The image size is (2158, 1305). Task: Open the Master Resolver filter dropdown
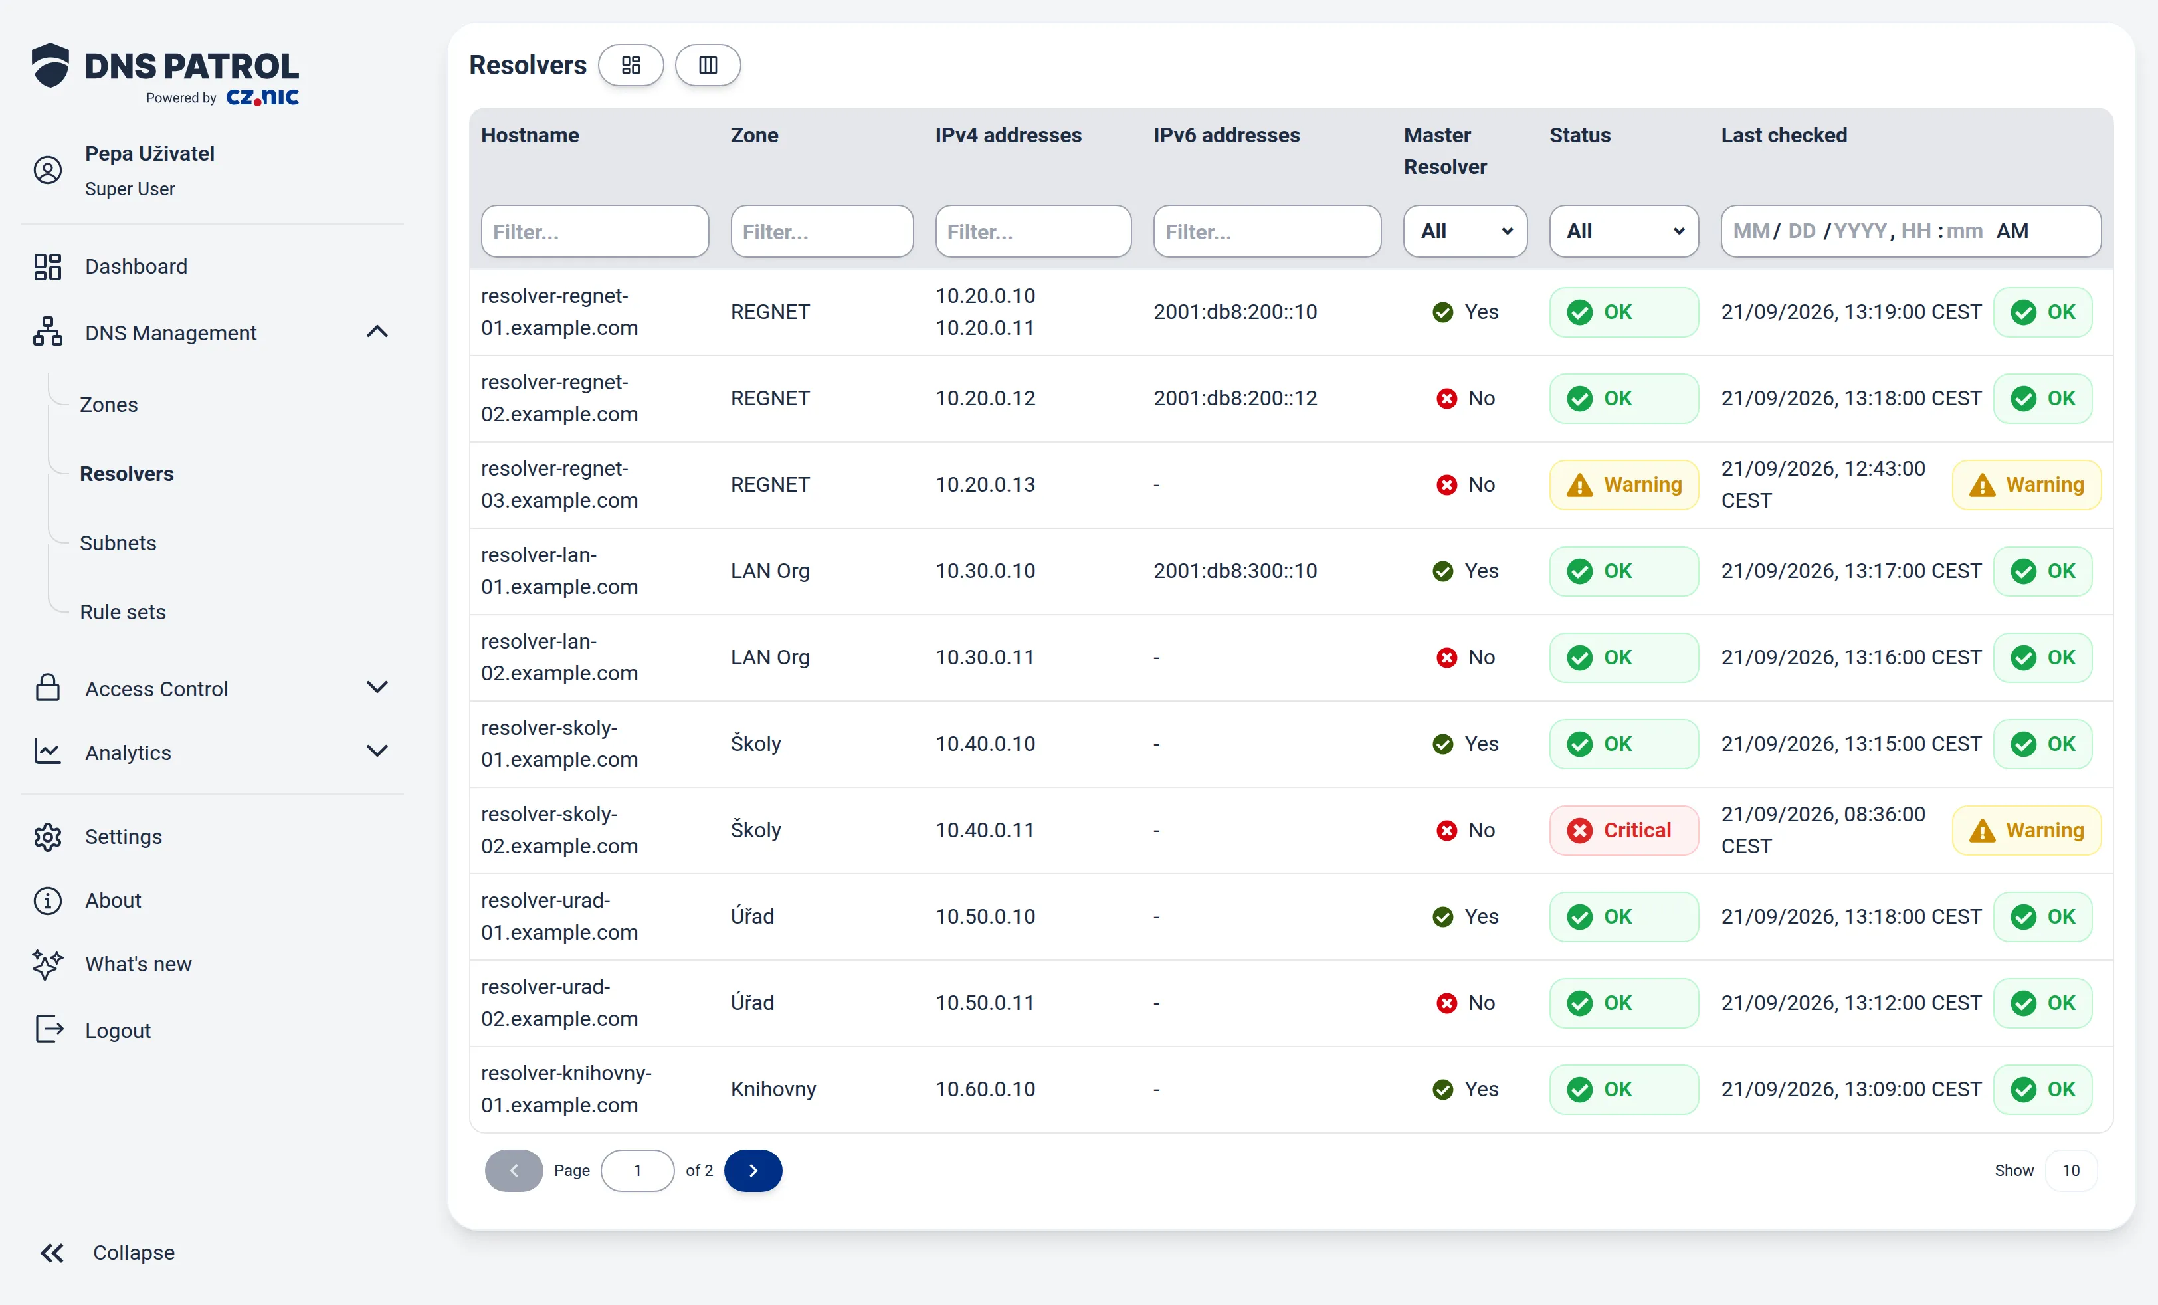tap(1465, 231)
